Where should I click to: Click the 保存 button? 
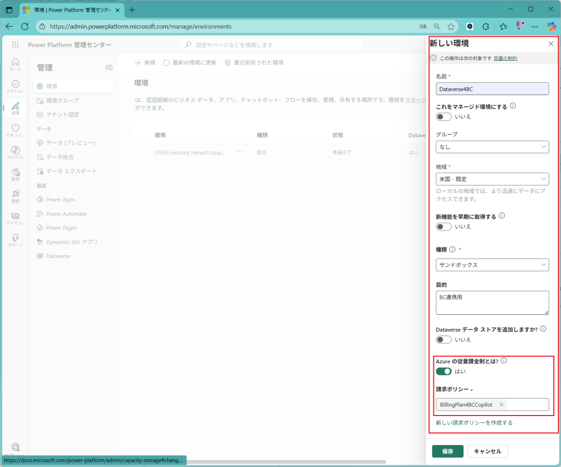click(448, 451)
